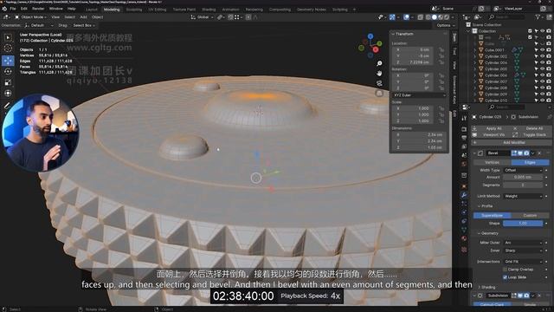Toggle Bevel modifier render display
Image resolution: width=554 pixels, height=312 pixels.
(526, 153)
